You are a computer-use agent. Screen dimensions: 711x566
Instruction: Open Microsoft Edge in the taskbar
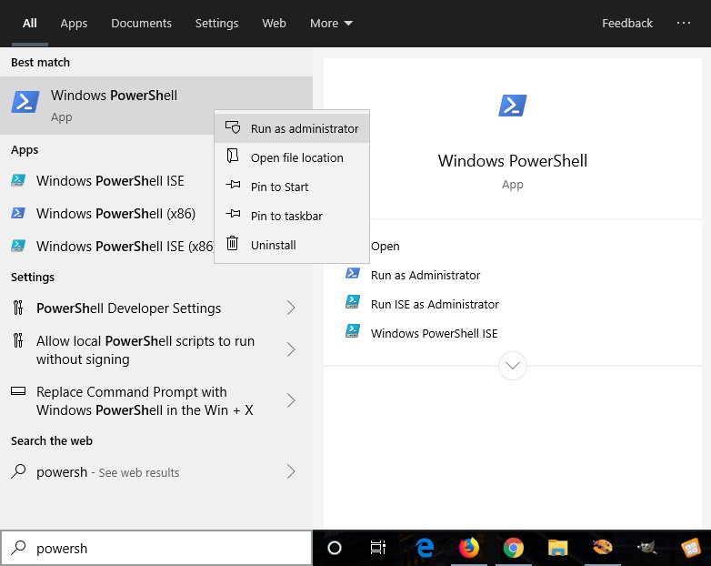click(424, 547)
